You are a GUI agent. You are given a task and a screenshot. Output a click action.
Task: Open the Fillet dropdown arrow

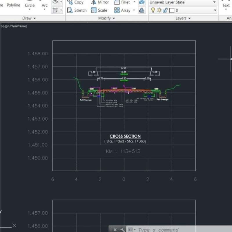click(134, 2)
